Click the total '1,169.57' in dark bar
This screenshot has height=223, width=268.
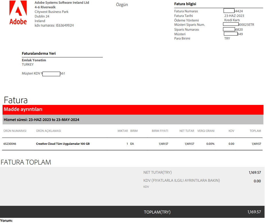[x=254, y=212]
